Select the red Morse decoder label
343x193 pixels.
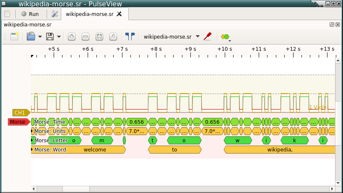(19, 122)
